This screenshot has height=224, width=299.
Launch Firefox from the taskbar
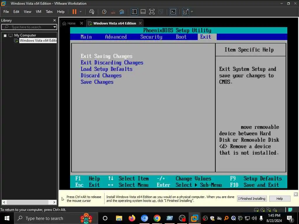[132, 218]
